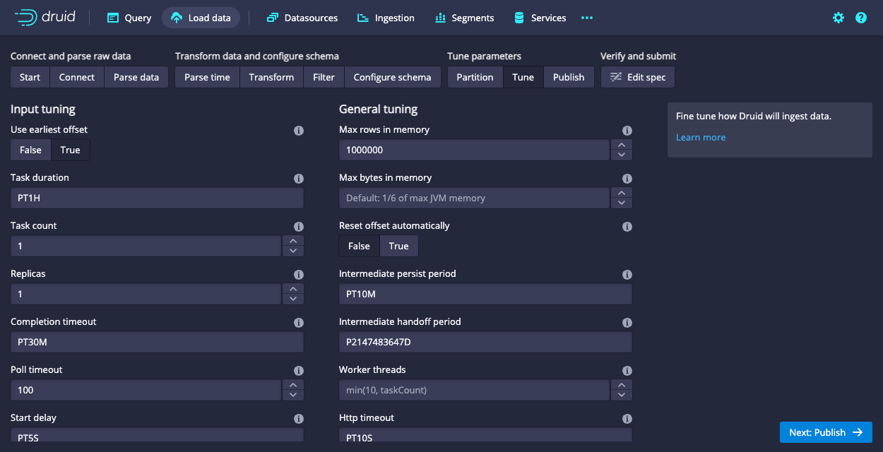This screenshot has height=452, width=883.
Task: Open the Services view
Action: click(540, 18)
